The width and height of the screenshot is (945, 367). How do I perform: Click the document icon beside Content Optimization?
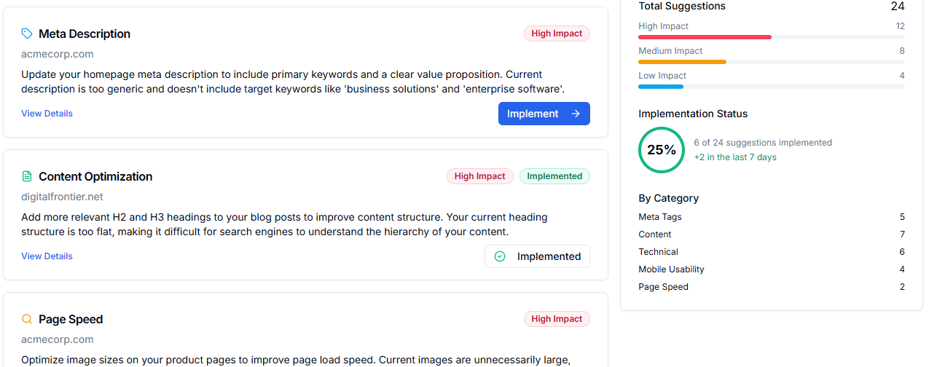[27, 176]
